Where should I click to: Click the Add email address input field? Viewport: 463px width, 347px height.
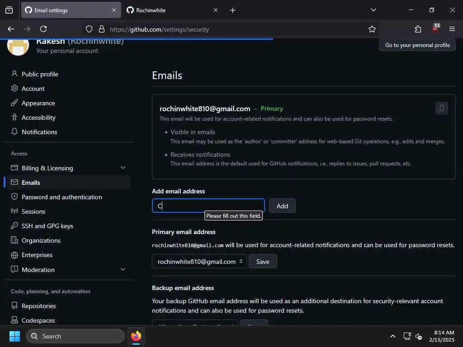point(208,206)
